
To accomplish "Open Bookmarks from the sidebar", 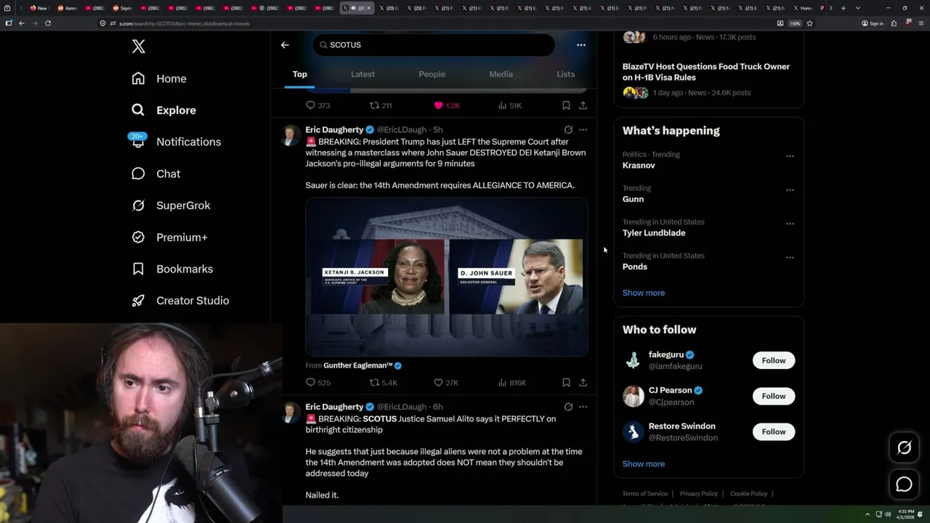I will tap(172, 269).
